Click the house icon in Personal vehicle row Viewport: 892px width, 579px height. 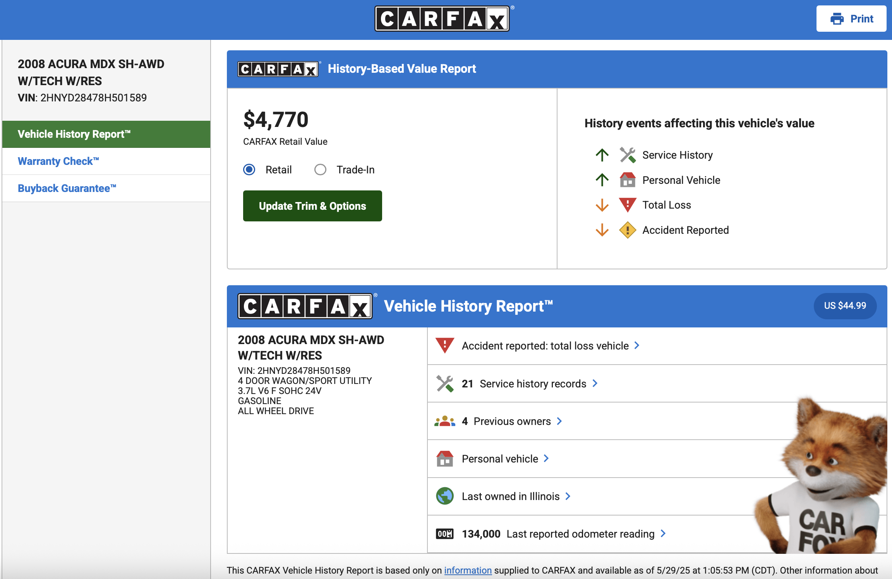click(445, 459)
